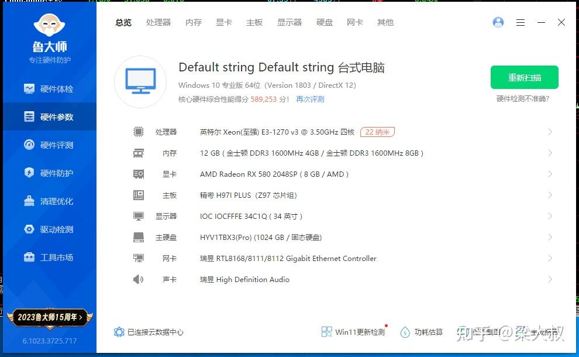Click the RTL8168/8111/8112 Gigabit Ethernet text
The image size is (579, 357).
288,258
